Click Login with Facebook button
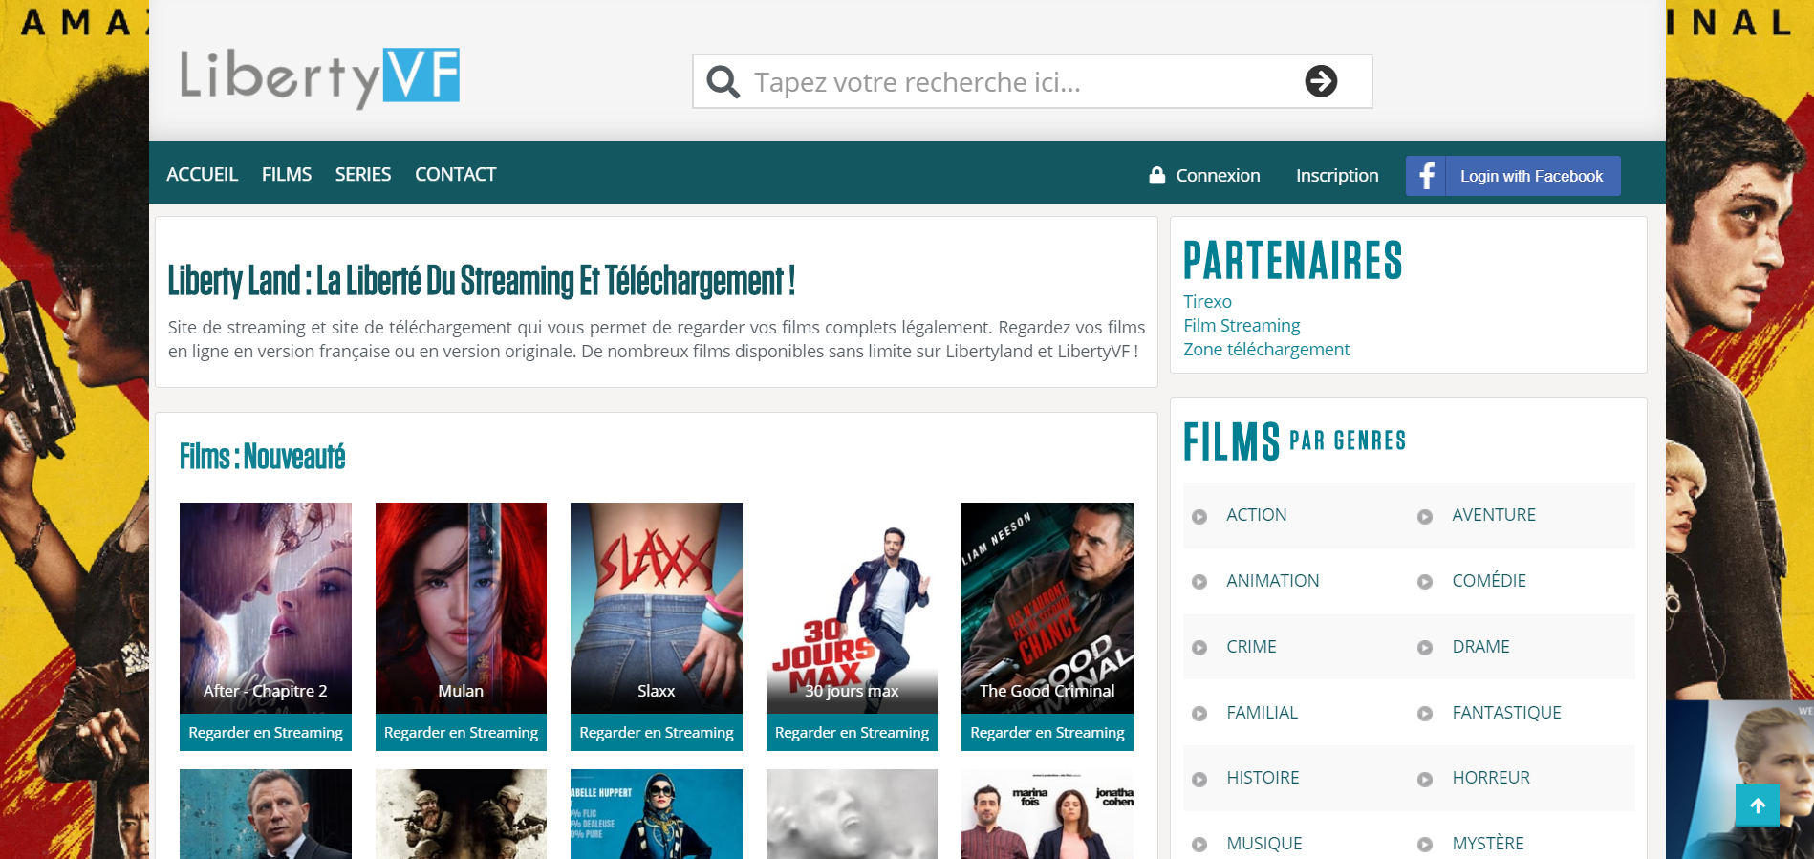Image resolution: width=1814 pixels, height=859 pixels. point(1513,176)
